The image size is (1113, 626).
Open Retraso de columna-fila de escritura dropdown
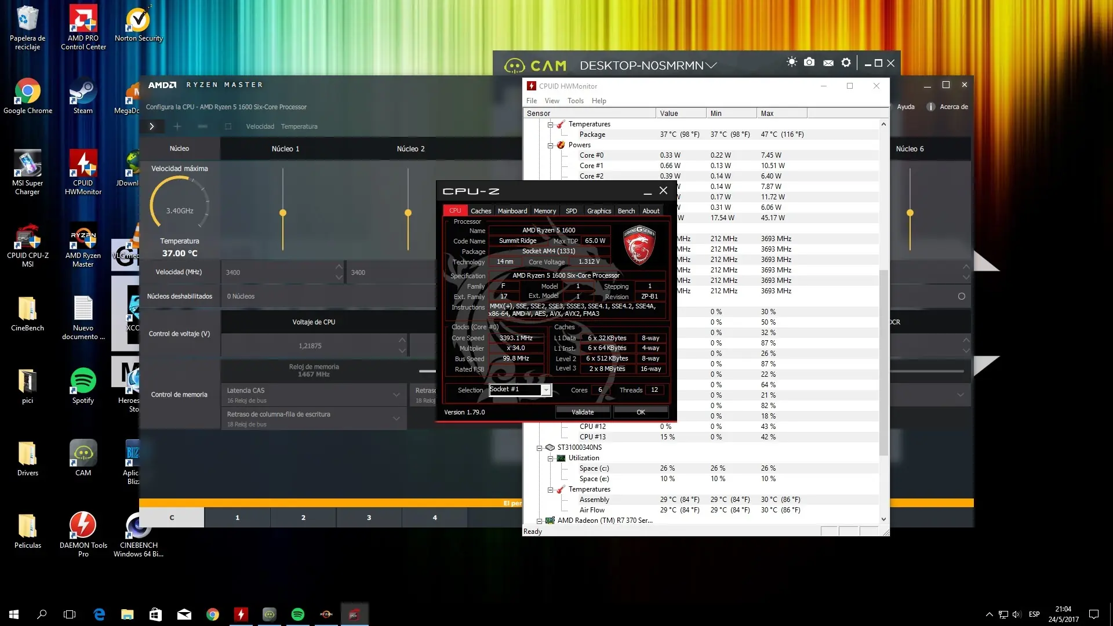[314, 418]
